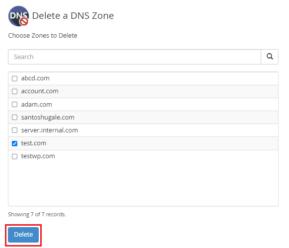Focus the zone Search input field
Image resolution: width=289 pixels, height=248 pixels.
point(135,57)
